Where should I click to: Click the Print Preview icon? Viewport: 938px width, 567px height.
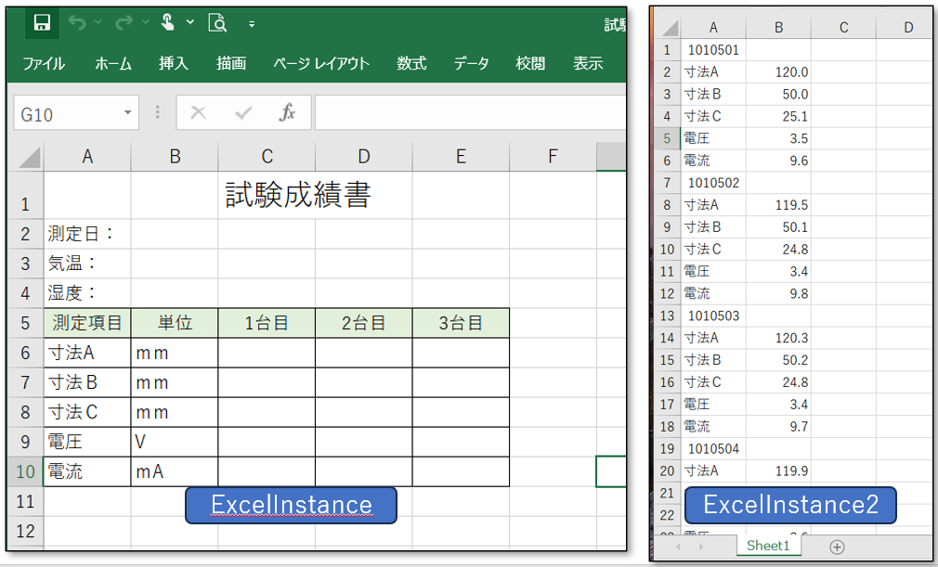(x=217, y=23)
